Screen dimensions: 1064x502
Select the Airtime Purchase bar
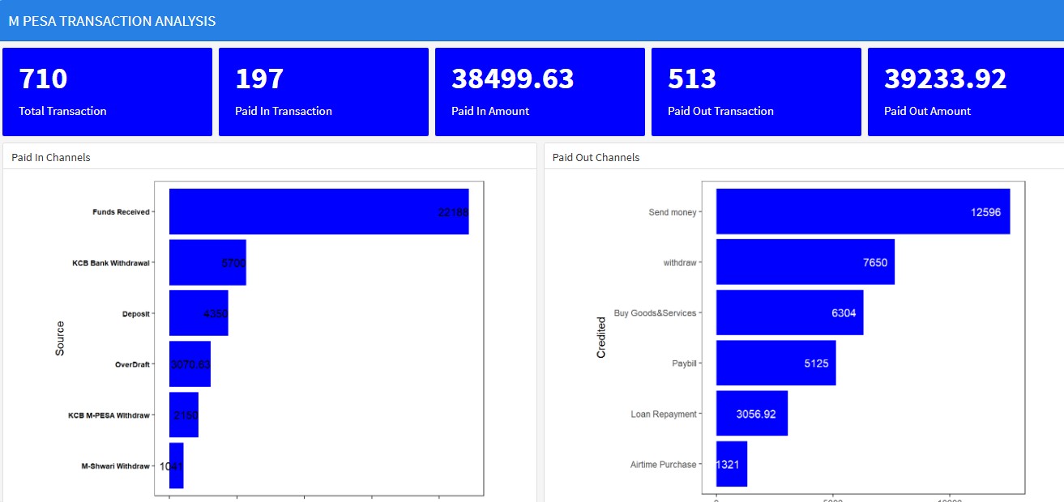click(x=732, y=464)
